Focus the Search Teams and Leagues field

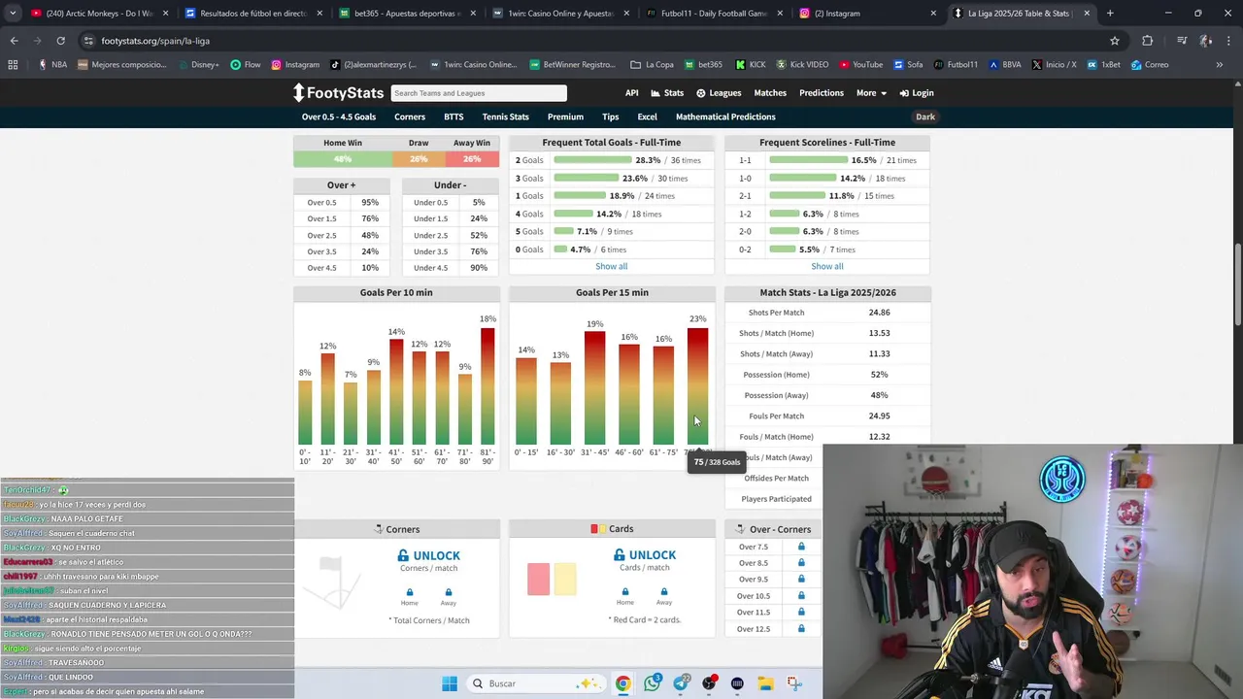[479, 93]
